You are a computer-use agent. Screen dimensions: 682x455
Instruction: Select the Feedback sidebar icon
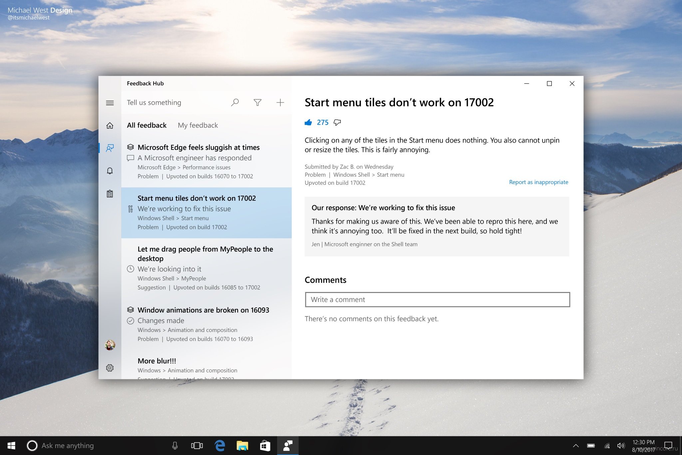point(110,148)
